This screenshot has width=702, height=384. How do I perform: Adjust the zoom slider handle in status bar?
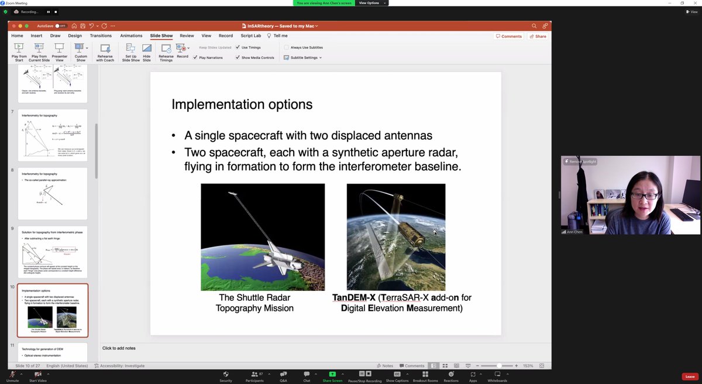click(499, 366)
